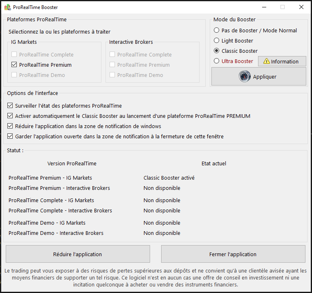Image resolution: width=312 pixels, height=293 pixels.
Task: Click 'ProRealTime Demo - IG Markets' row
Action: [x=47, y=223]
